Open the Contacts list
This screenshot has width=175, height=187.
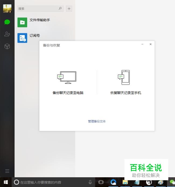click(x=7, y=34)
